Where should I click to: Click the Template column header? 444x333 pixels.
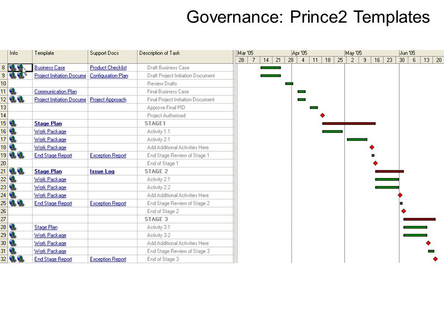60,56
